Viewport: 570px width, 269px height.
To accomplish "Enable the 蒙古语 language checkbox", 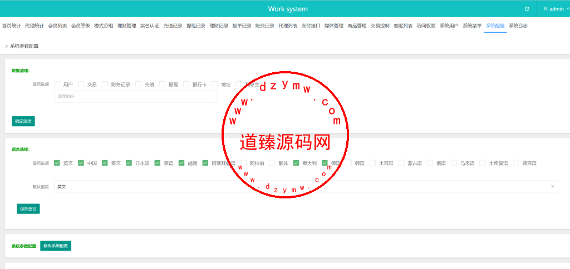I will tap(401, 163).
